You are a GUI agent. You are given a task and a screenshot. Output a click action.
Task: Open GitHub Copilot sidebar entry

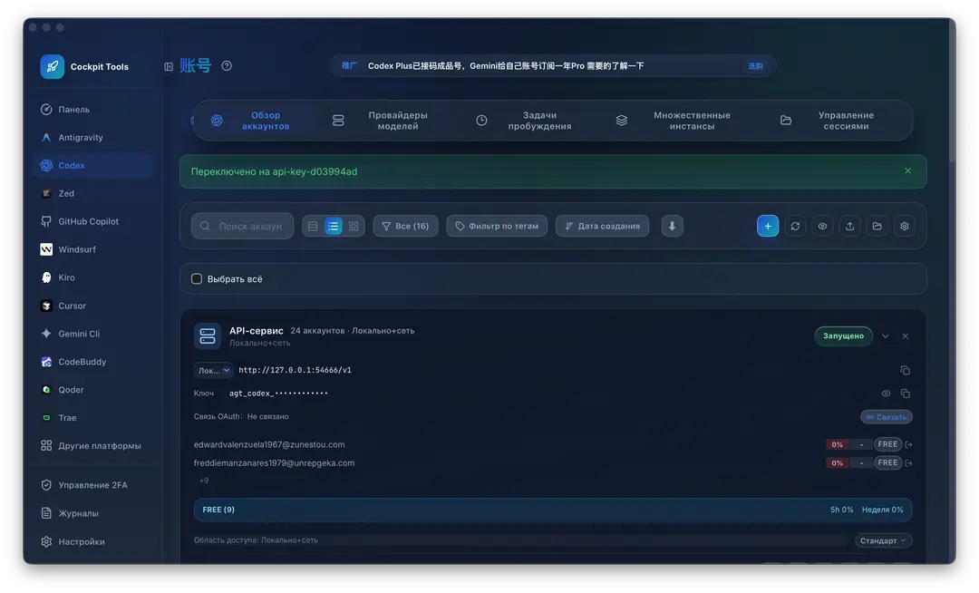click(92, 221)
